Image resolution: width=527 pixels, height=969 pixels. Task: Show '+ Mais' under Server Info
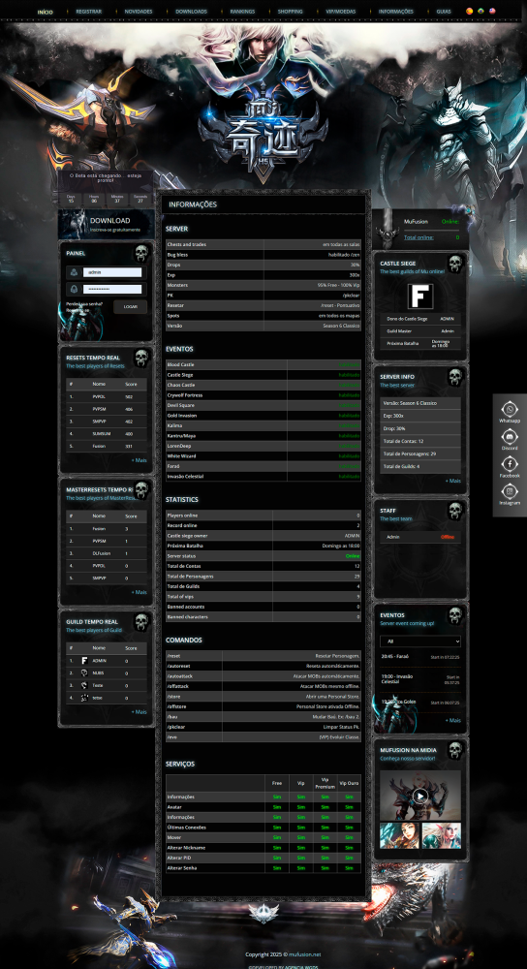[452, 481]
